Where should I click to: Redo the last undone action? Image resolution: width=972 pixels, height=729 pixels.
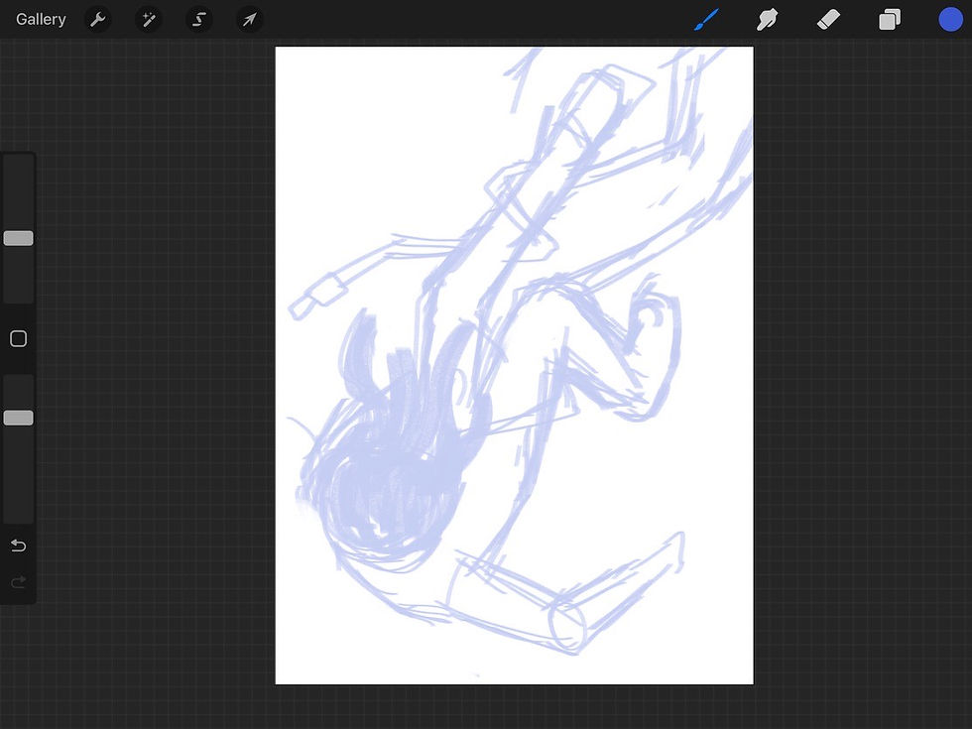(x=19, y=582)
